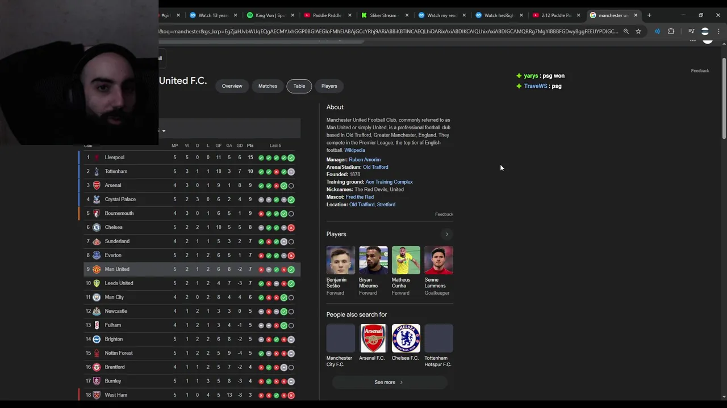Image resolution: width=727 pixels, height=408 pixels.
Task: Click 'Man United' team name in table
Action: [117, 269]
